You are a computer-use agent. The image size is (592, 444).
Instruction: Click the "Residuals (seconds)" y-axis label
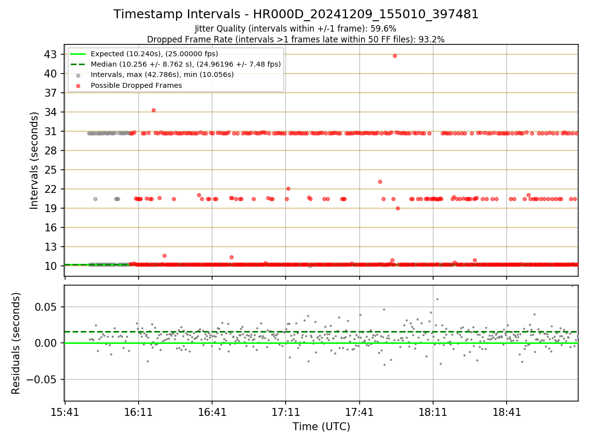[x=16, y=343]
